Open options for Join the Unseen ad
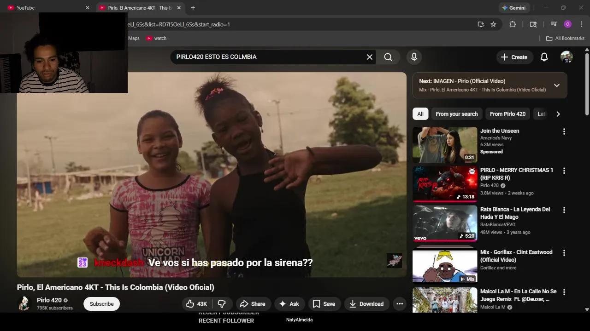Viewport: 590px width, 331px height. pyautogui.click(x=564, y=131)
